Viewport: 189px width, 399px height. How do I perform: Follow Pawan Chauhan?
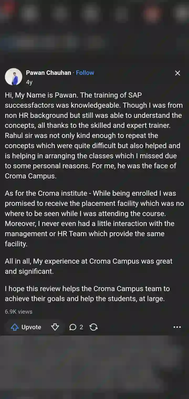coord(85,73)
